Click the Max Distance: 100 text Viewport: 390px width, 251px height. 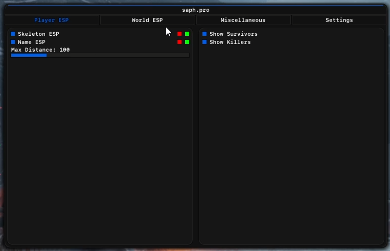(x=40, y=50)
